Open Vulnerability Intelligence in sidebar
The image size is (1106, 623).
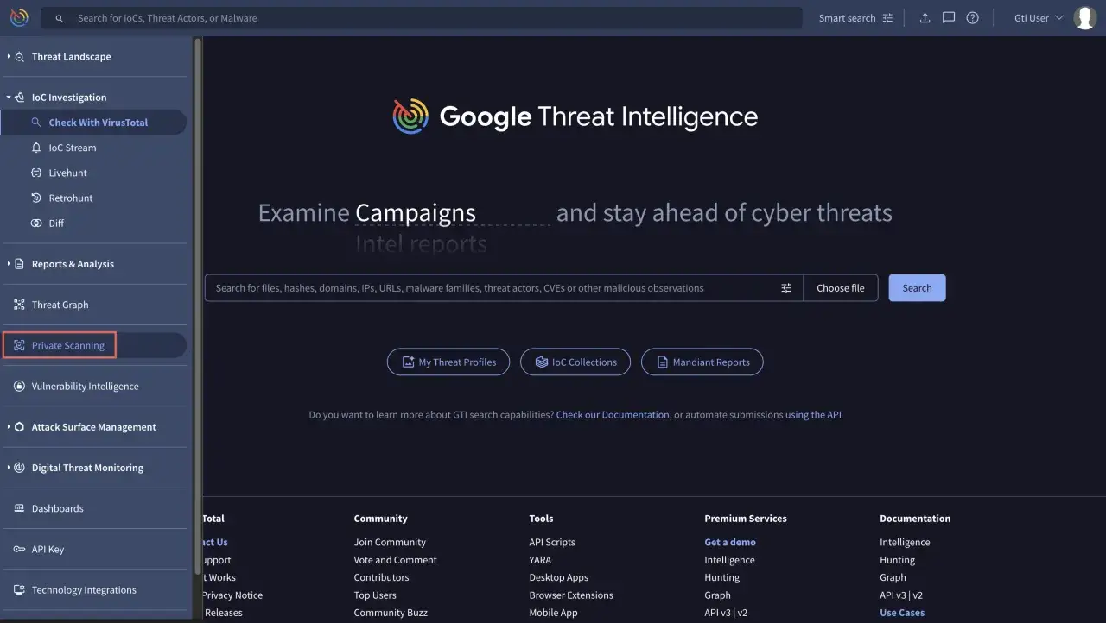[85, 387]
